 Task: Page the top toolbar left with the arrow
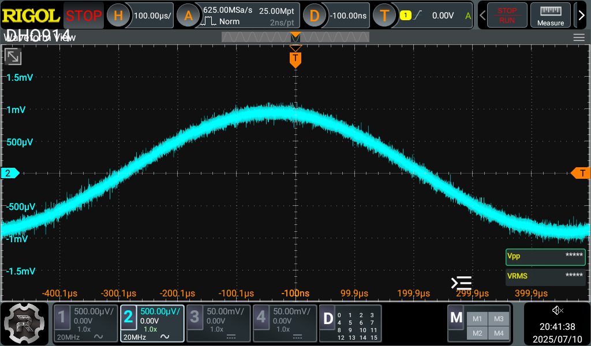(x=482, y=16)
